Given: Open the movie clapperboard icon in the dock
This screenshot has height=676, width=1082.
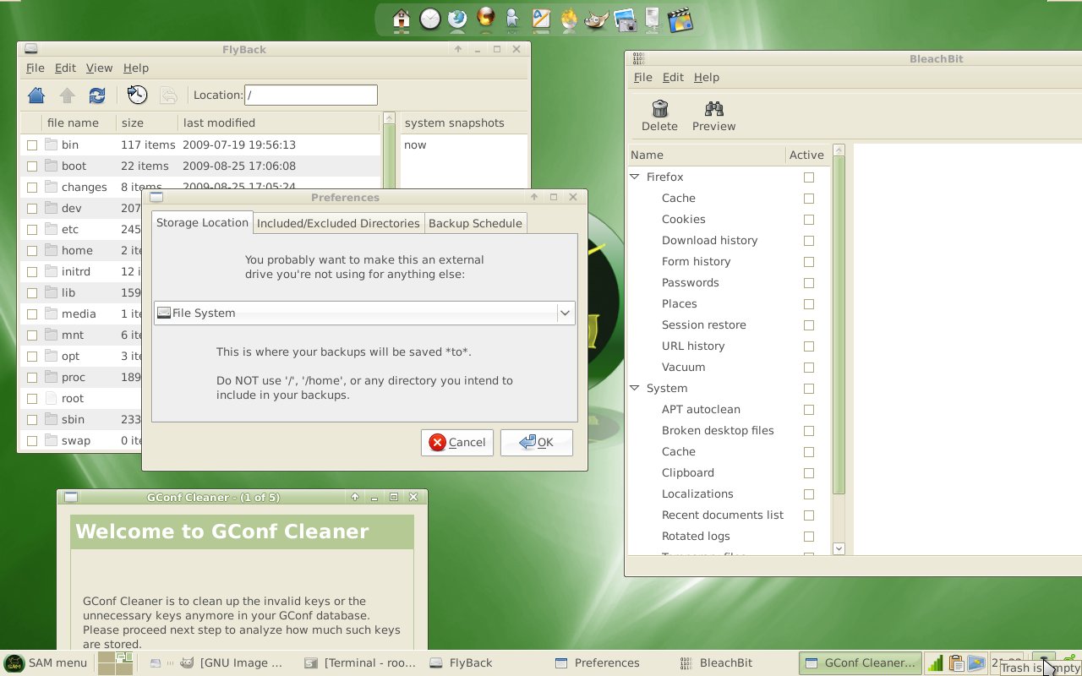Looking at the screenshot, I should [x=680, y=19].
